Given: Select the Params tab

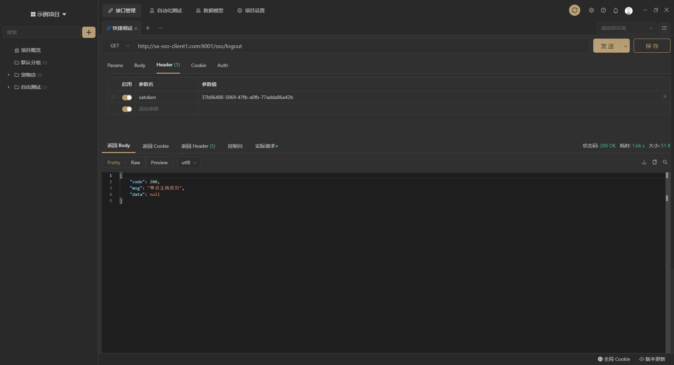Looking at the screenshot, I should point(115,65).
